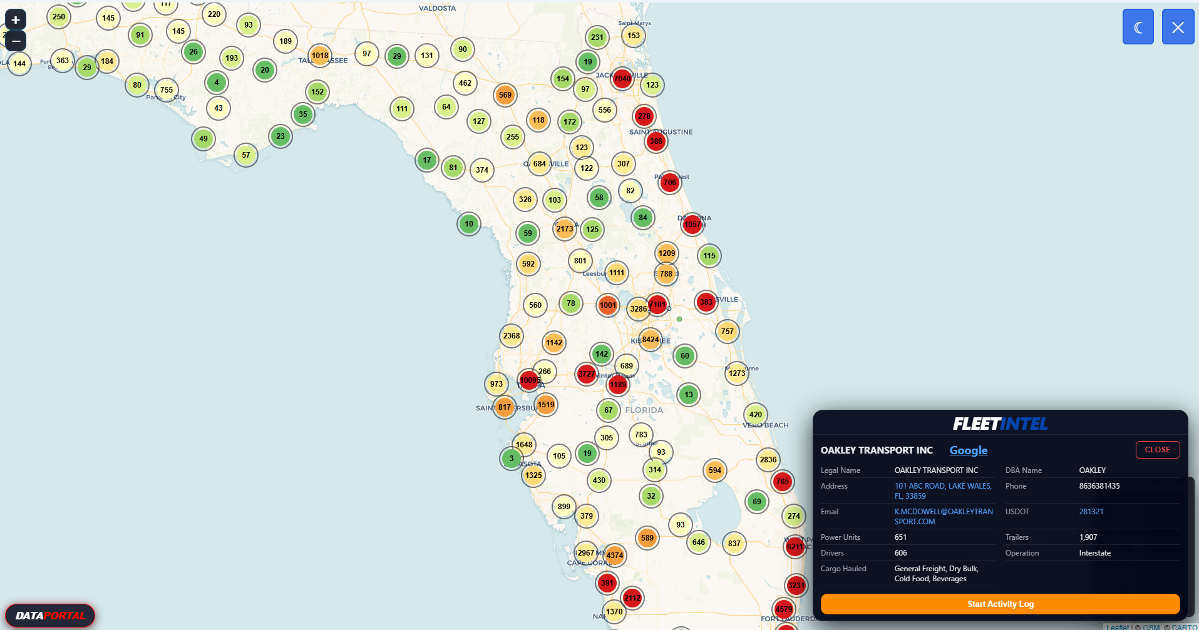
Task: Expand the red 3727 cluster marker
Action: pos(586,374)
